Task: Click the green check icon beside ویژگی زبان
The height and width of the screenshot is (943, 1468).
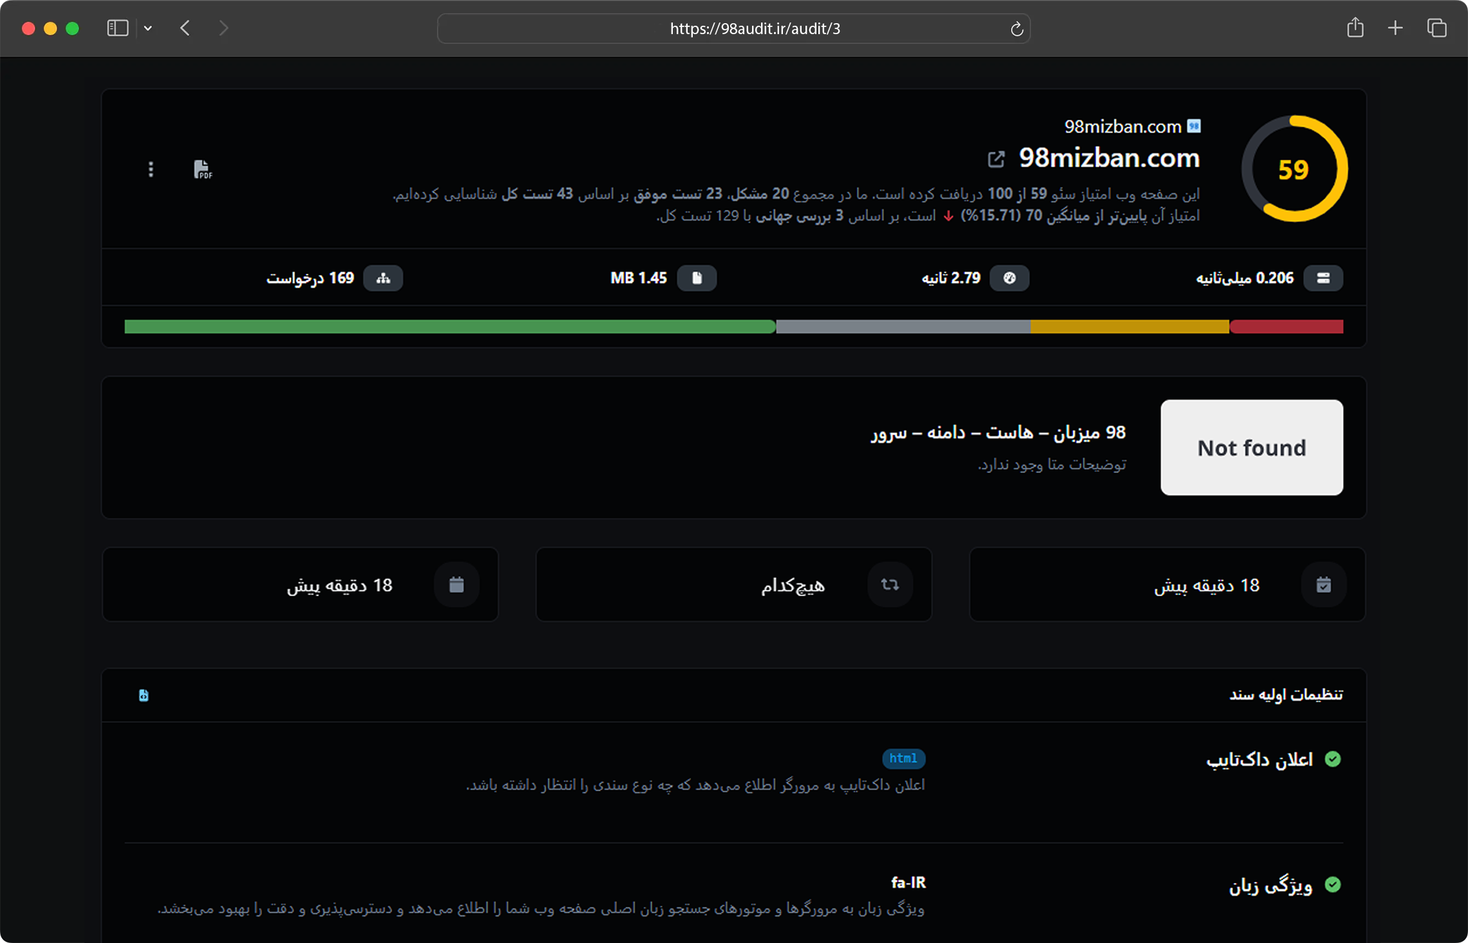Action: (x=1333, y=885)
